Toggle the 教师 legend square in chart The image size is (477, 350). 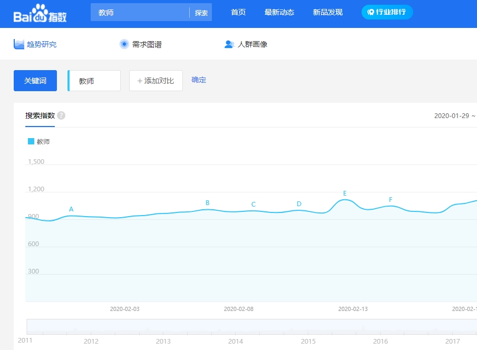pyautogui.click(x=31, y=141)
